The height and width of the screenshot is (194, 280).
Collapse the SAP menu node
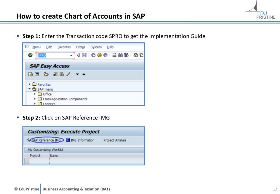pos(30,89)
